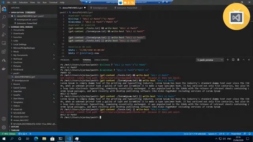253x142 pixels.
Task: Open Windows Action Center notifications
Action: [248, 139]
